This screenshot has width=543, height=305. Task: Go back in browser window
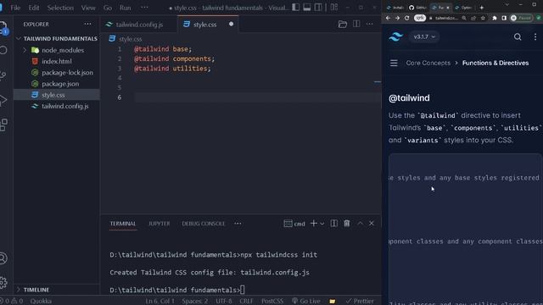[388, 18]
